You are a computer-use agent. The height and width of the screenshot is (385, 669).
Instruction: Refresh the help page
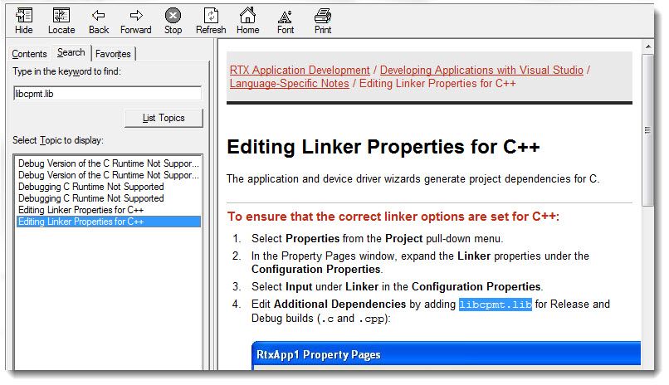pyautogui.click(x=211, y=20)
